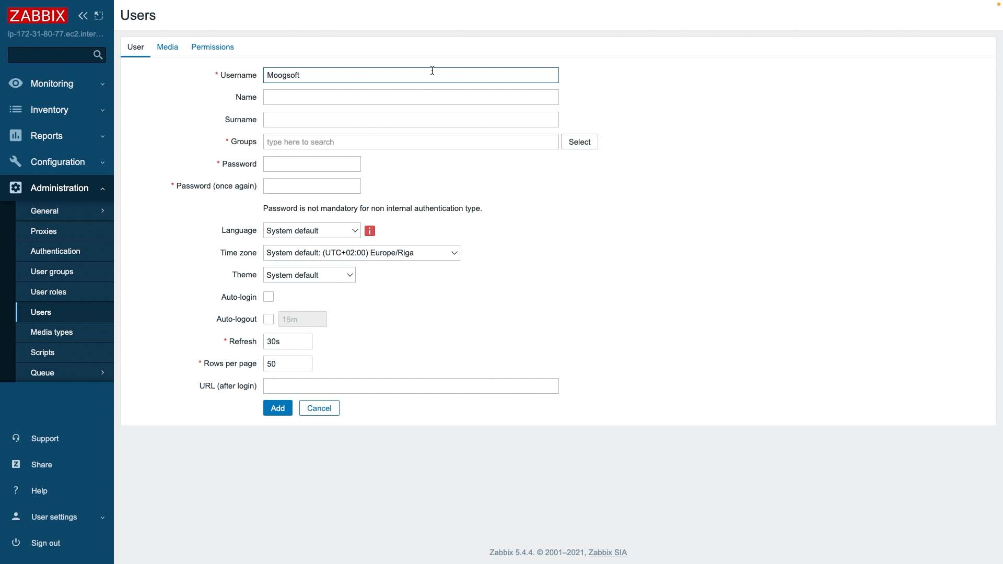This screenshot has width=1003, height=564.
Task: Click the Support sidebar icon
Action: [15, 438]
